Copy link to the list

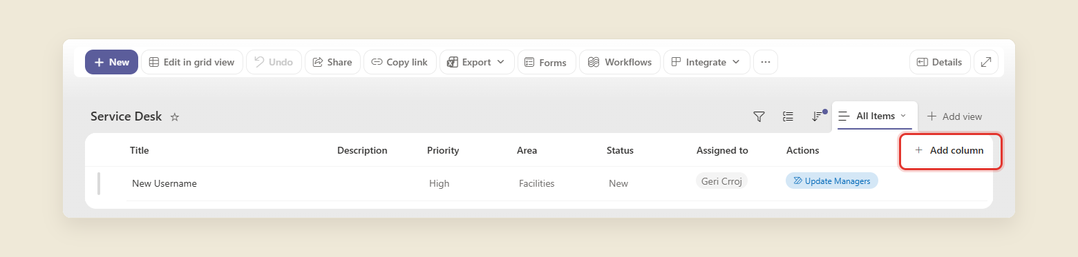pyautogui.click(x=400, y=62)
